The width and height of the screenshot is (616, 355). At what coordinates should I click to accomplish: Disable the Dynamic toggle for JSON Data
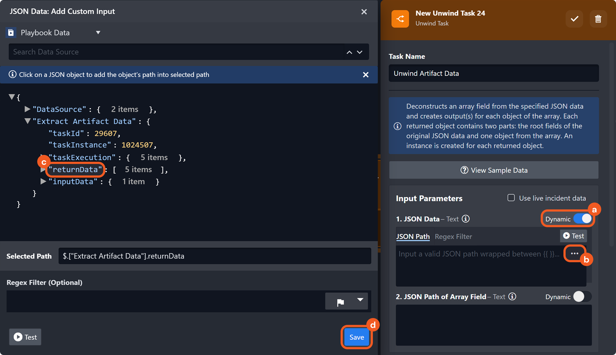582,219
